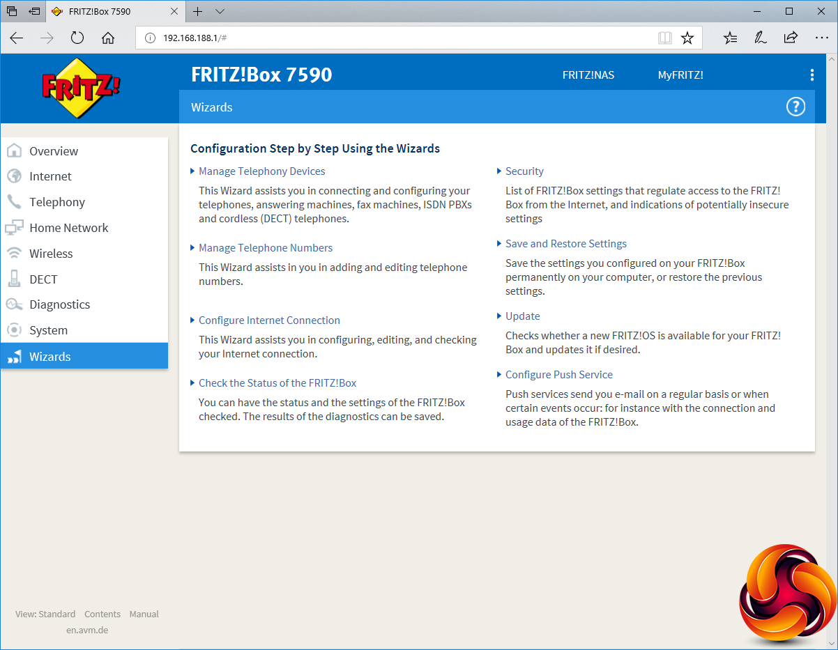Go back with the browser back arrow
838x650 pixels.
[17, 38]
